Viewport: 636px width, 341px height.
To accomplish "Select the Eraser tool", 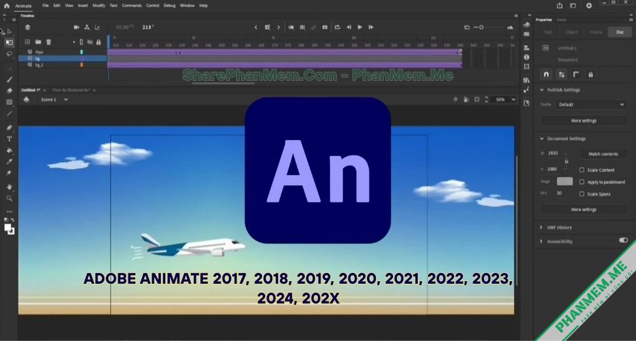I will click(10, 90).
